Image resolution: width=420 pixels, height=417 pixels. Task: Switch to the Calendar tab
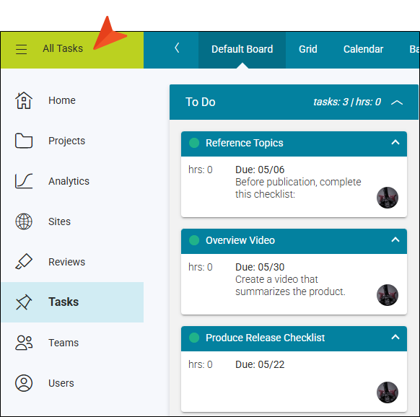tap(363, 49)
